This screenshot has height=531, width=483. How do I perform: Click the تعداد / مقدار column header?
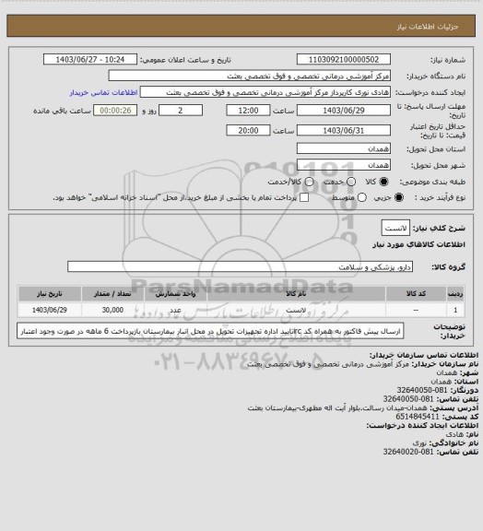coord(112,294)
